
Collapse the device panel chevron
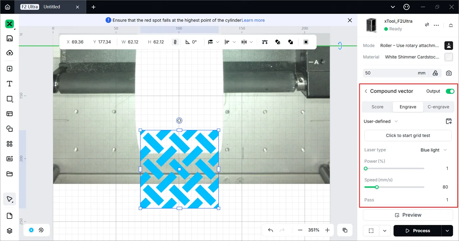coord(451,25)
